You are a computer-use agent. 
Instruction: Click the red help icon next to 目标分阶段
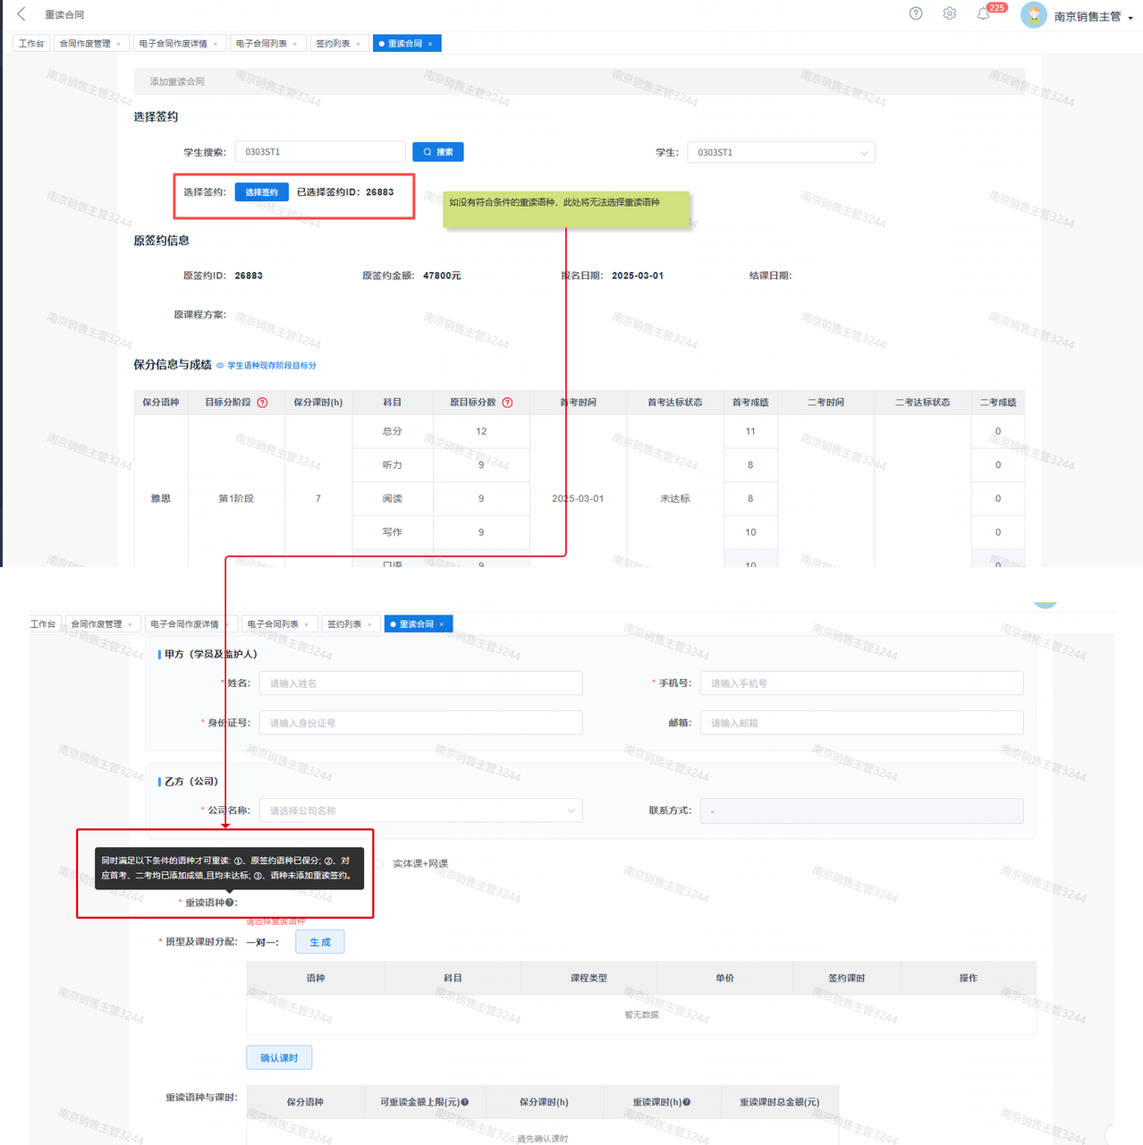pyautogui.click(x=262, y=403)
